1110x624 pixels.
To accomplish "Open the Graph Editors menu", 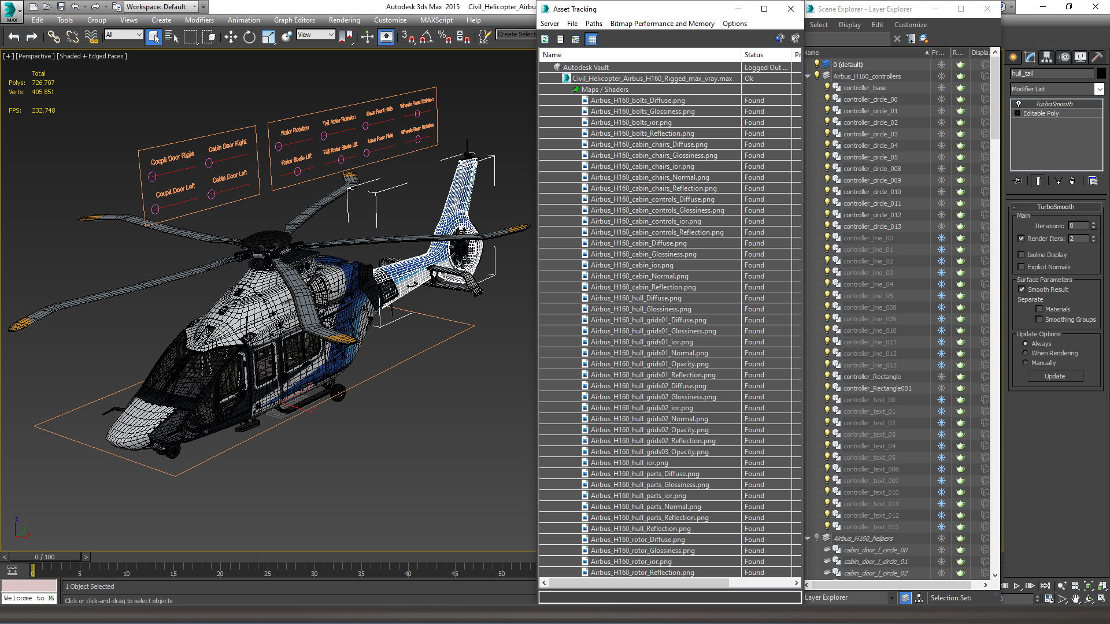I will coord(294,20).
